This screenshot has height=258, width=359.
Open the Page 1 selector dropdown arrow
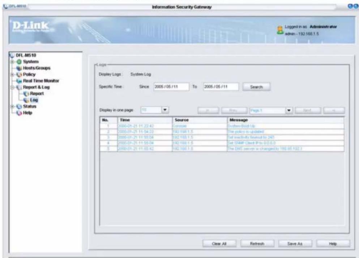(289, 111)
